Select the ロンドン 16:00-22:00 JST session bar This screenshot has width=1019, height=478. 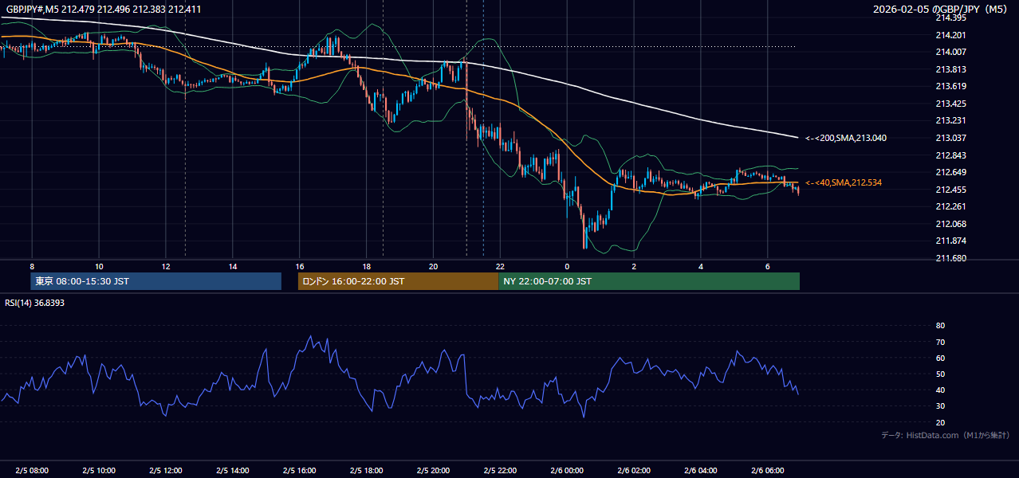tap(398, 281)
